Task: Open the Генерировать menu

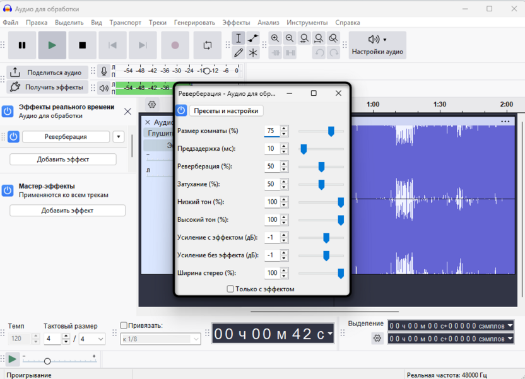Action: [194, 23]
